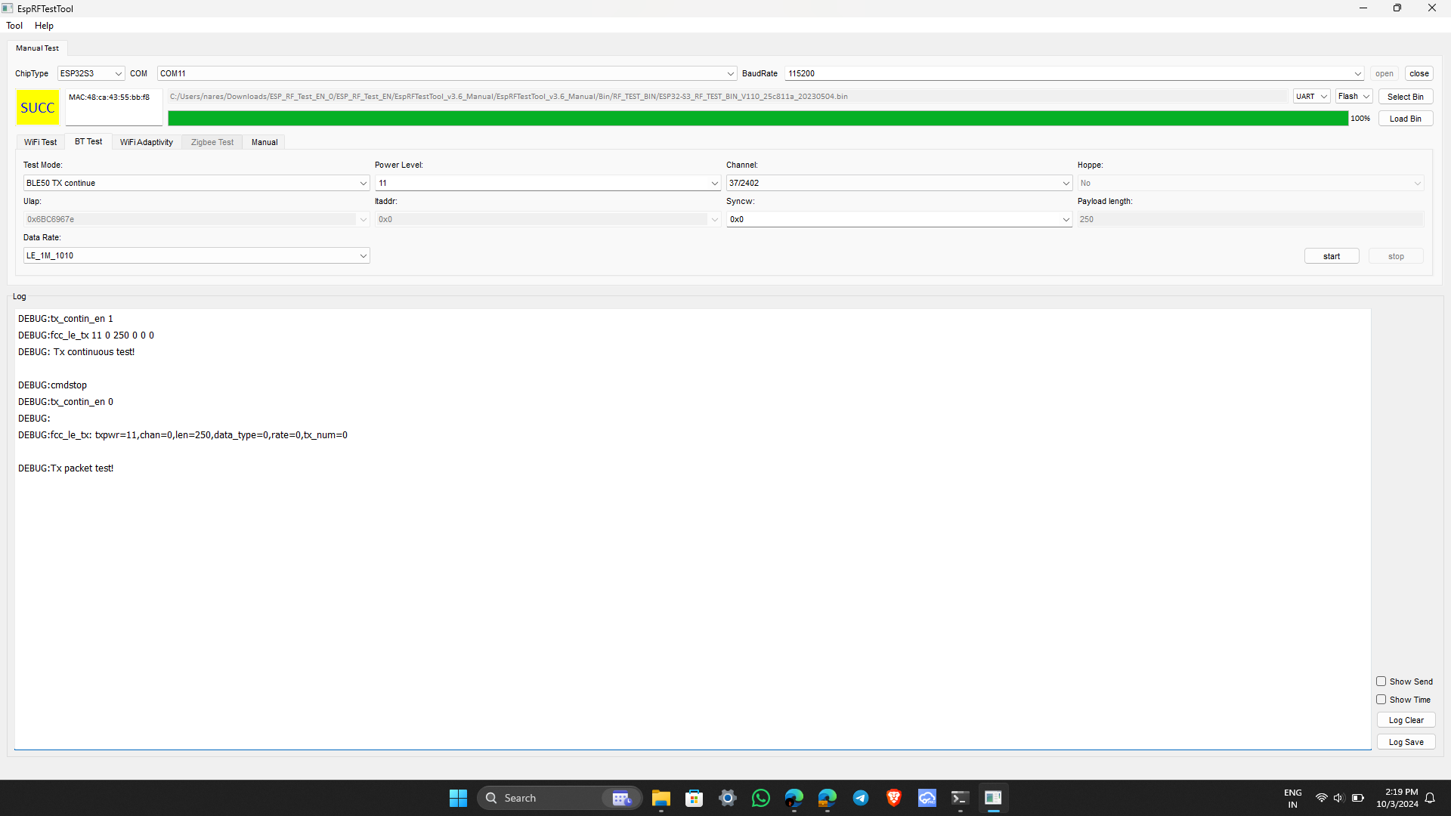The width and height of the screenshot is (1451, 816).
Task: Click the MAC address display box
Action: click(114, 107)
